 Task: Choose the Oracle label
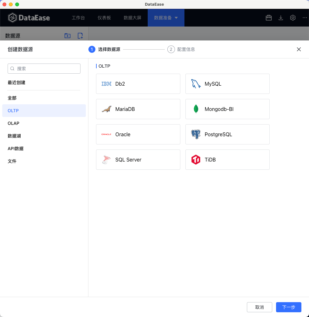(123, 134)
